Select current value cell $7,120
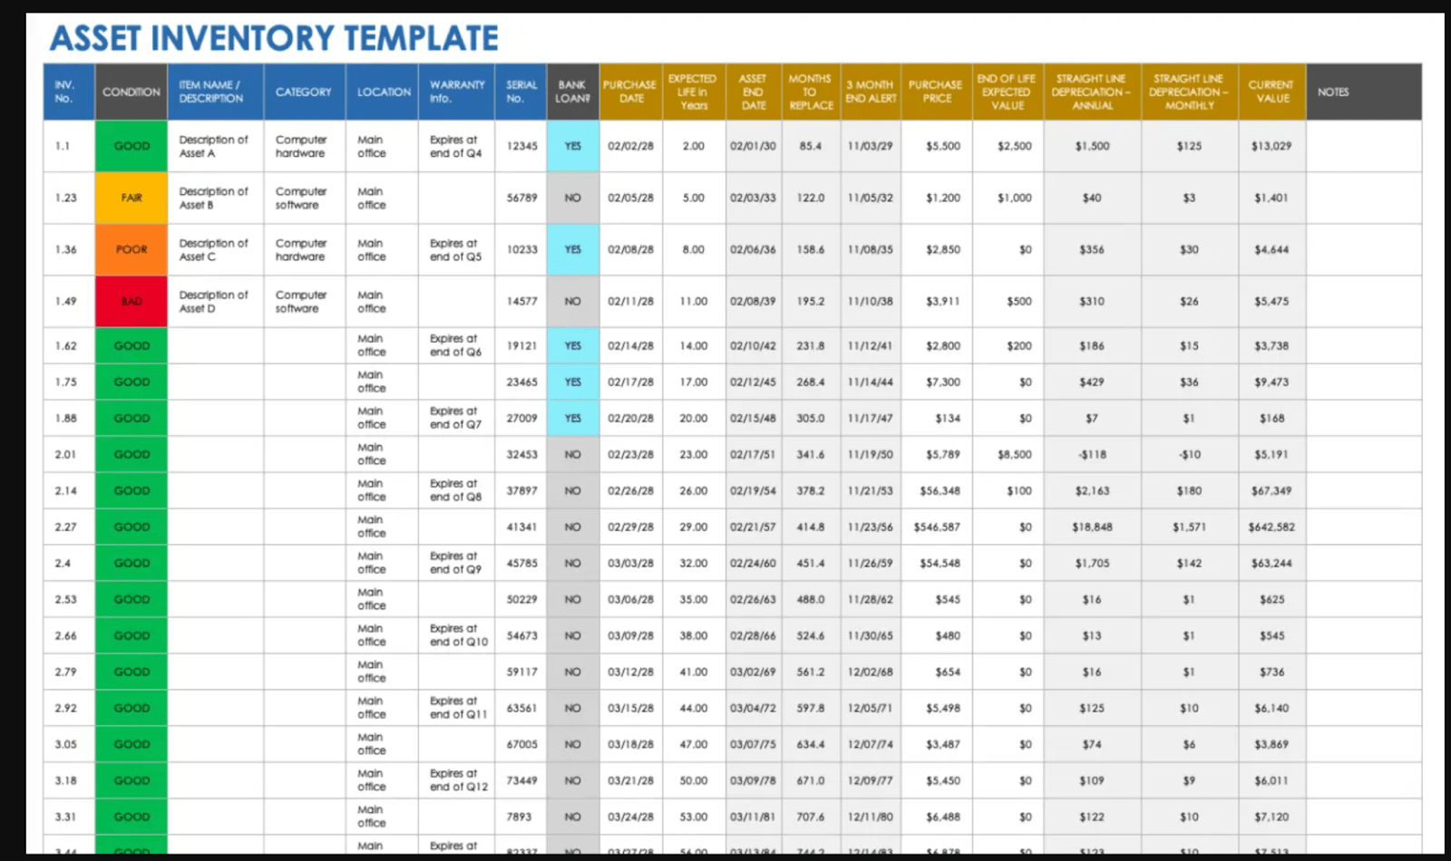1451x861 pixels. [1272, 817]
